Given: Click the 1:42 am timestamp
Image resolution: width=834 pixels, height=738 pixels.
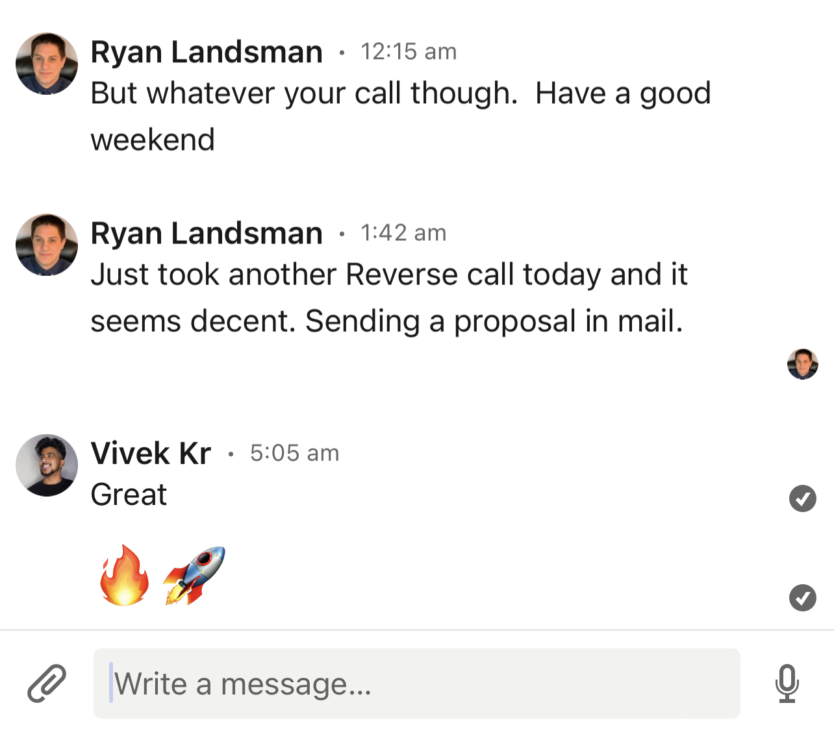Looking at the screenshot, I should [403, 233].
